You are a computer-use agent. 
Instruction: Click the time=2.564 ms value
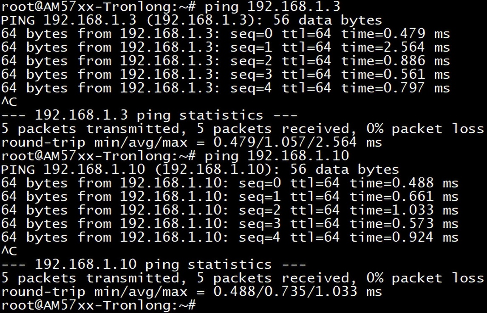pyautogui.click(x=396, y=48)
